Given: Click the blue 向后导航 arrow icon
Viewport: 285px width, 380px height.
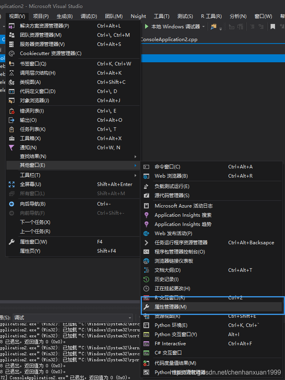Looking at the screenshot, I should [12, 204].
